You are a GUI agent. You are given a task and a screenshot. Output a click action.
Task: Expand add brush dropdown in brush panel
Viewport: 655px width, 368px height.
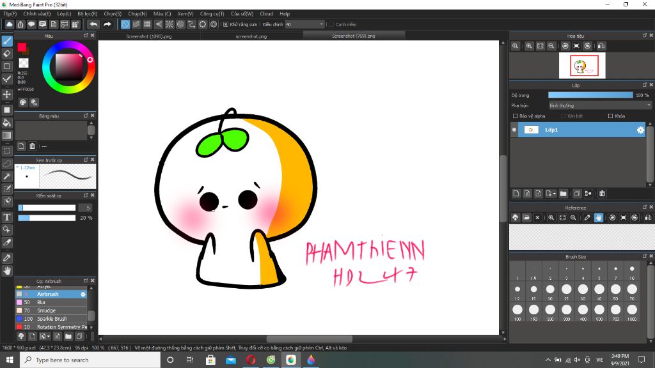(49, 336)
